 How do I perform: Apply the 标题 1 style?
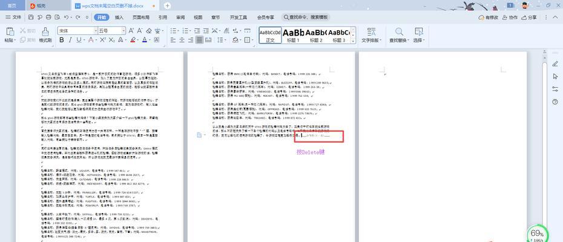click(294, 35)
